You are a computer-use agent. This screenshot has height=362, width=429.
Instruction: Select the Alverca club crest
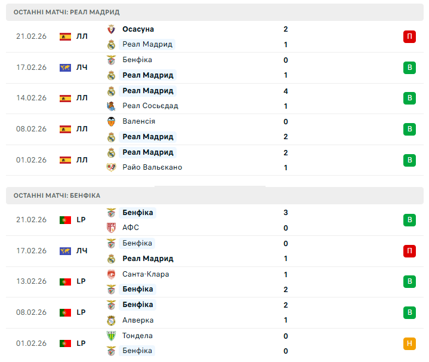[111, 321]
